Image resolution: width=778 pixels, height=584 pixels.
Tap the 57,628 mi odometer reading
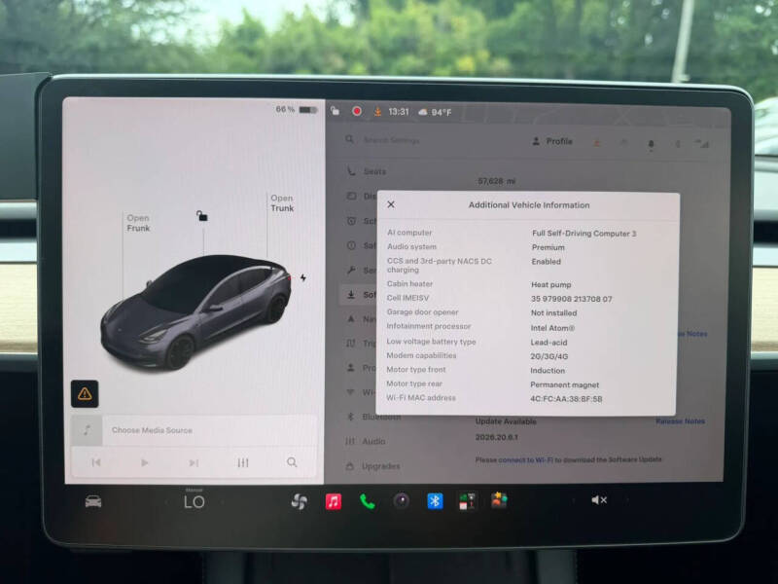click(x=497, y=181)
